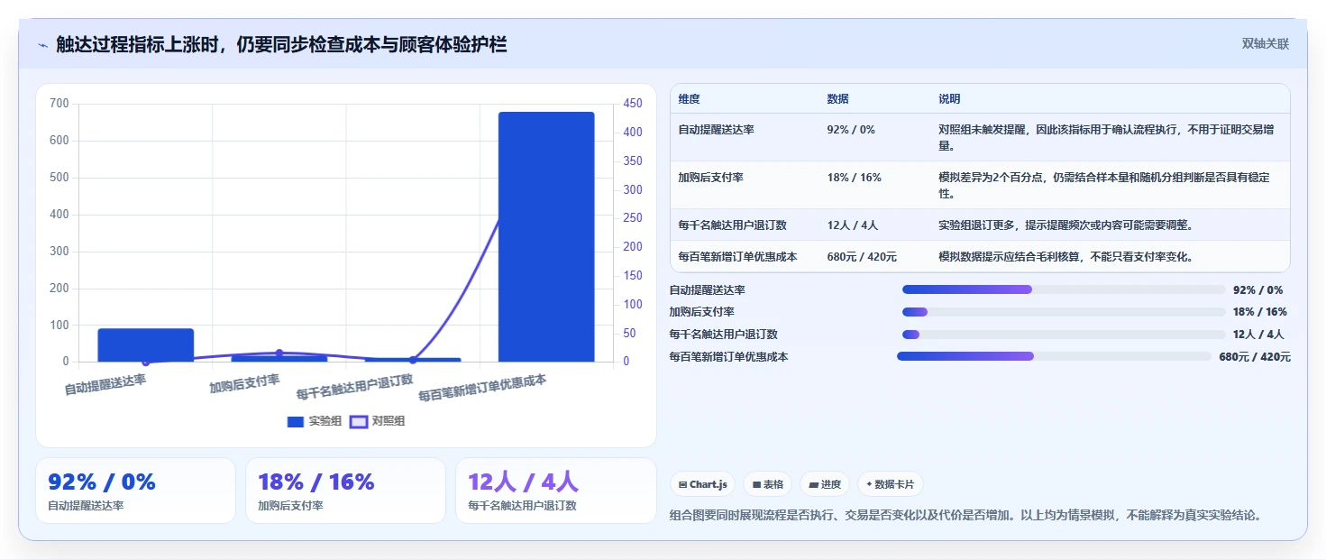
Task: Click table cell 18% / 16%
Action: (854, 177)
